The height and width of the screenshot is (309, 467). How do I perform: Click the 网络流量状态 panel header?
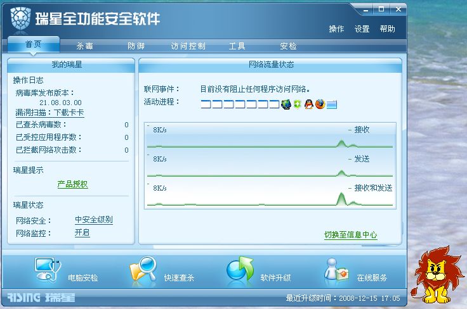coord(270,65)
